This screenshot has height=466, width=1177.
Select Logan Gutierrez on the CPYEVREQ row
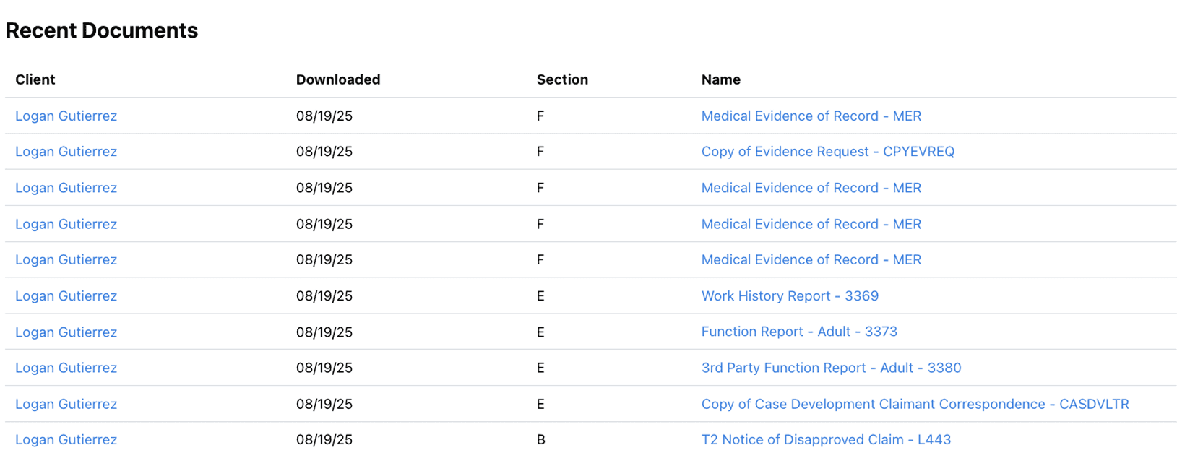coord(66,152)
